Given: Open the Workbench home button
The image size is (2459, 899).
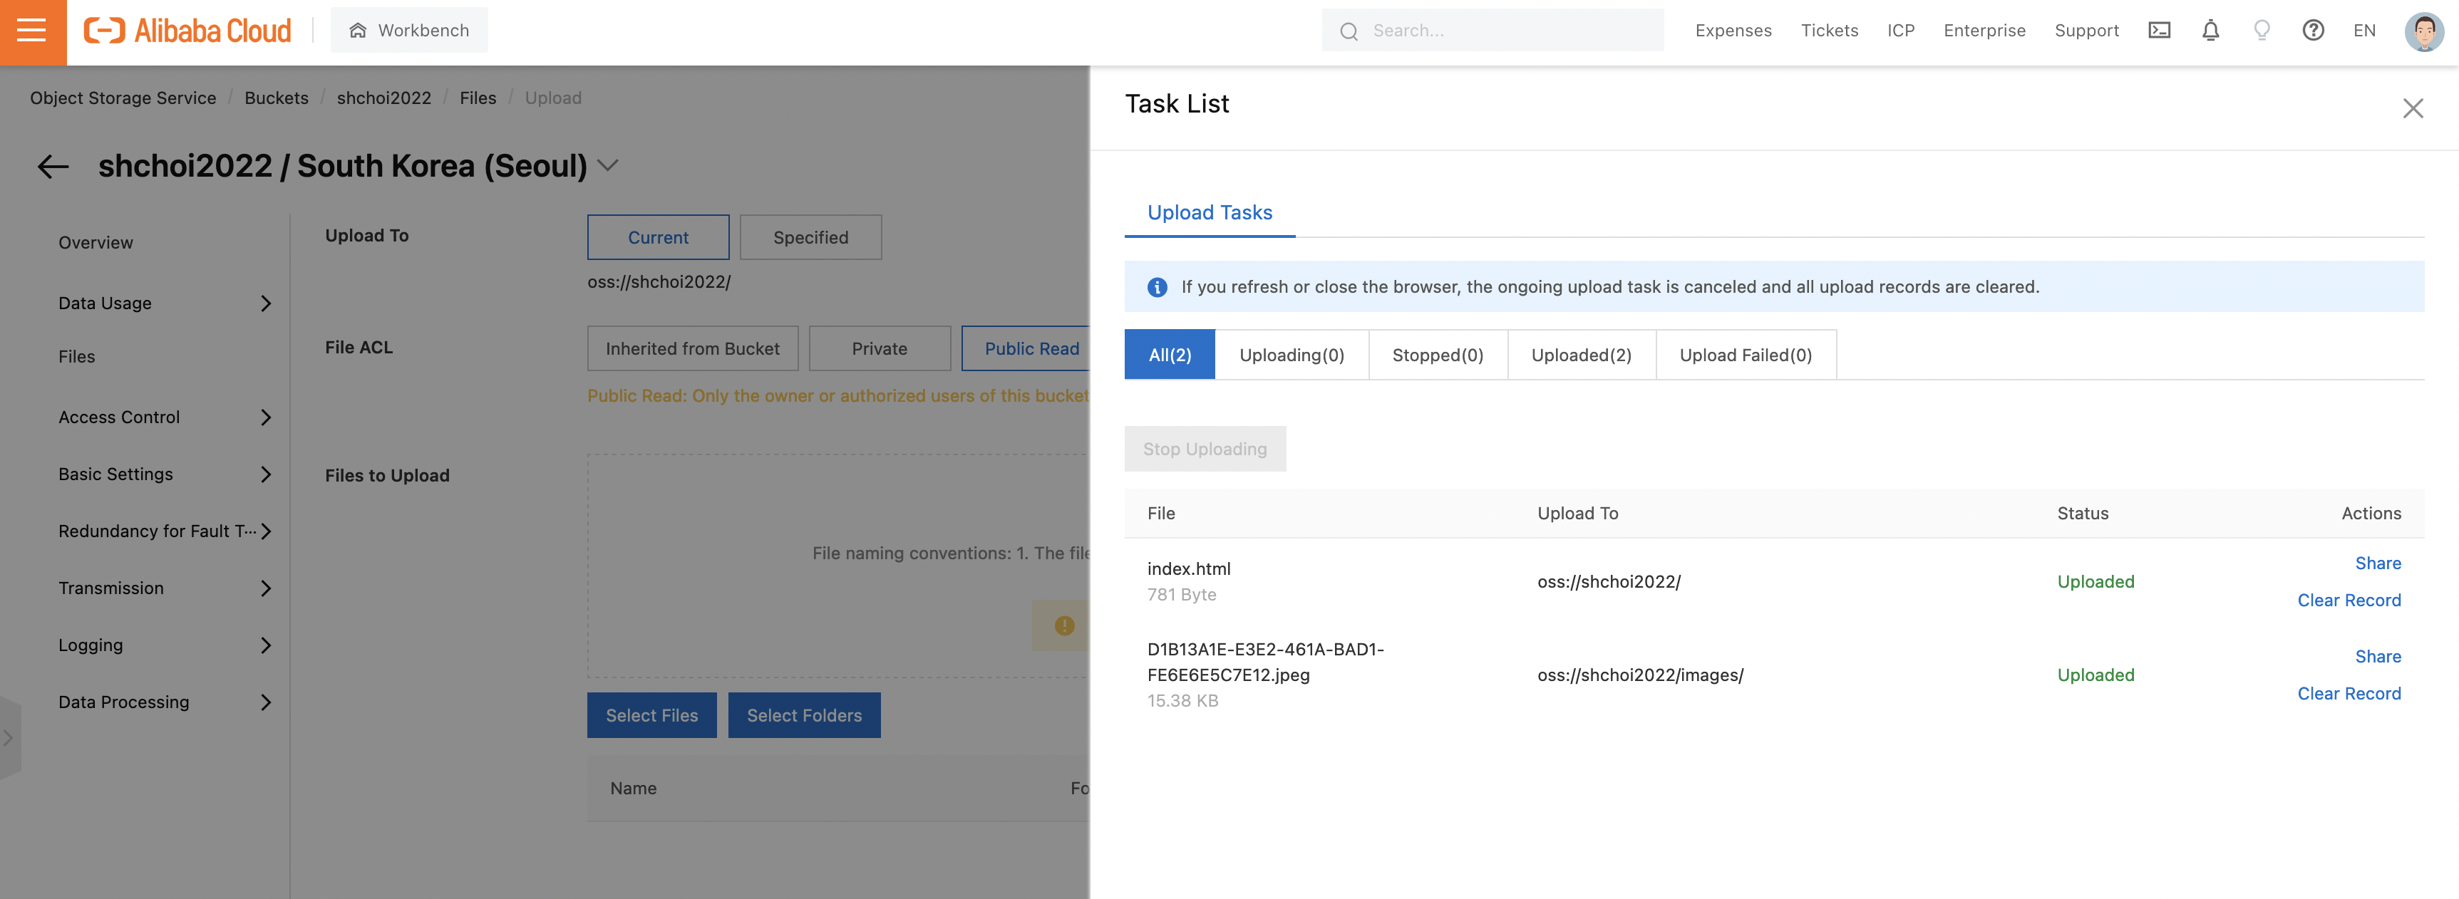Looking at the screenshot, I should coord(408,31).
